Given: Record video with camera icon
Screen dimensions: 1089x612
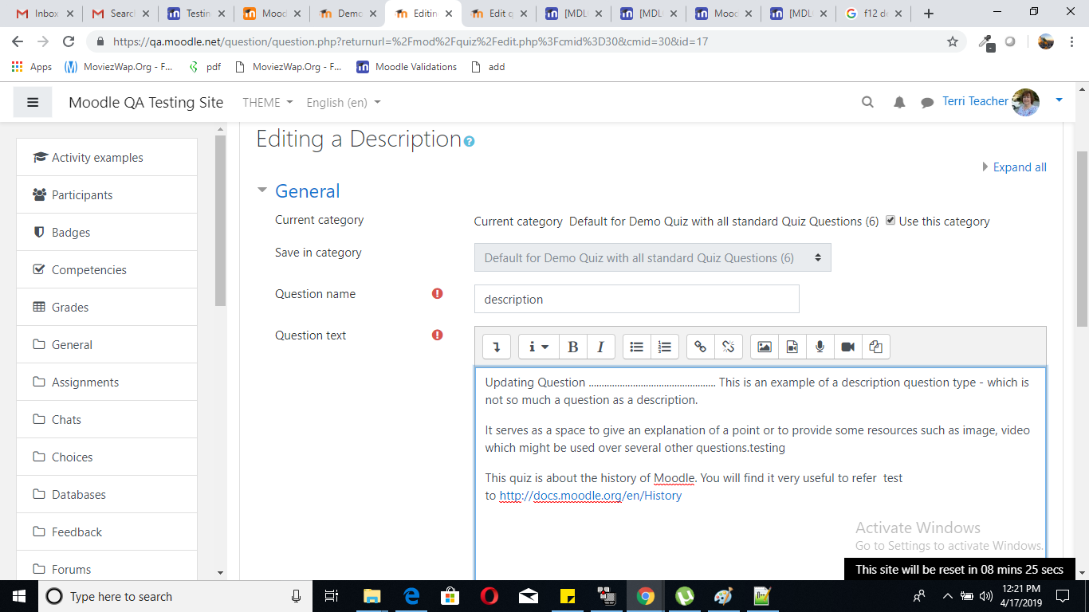Looking at the screenshot, I should tap(847, 347).
